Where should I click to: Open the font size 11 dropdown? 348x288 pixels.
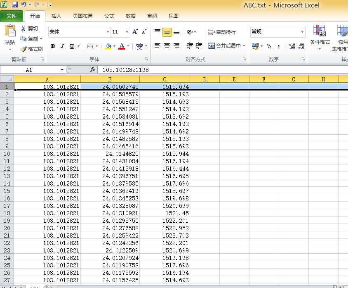click(x=127, y=32)
